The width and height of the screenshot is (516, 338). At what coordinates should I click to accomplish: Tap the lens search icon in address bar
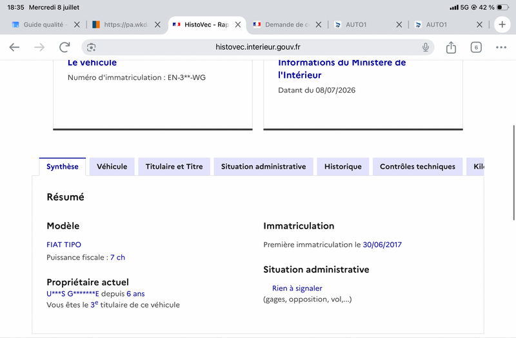91,47
